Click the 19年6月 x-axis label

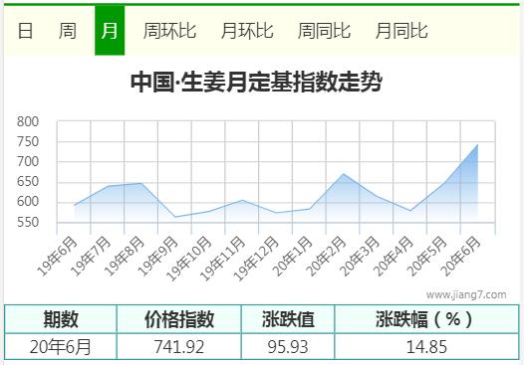(x=57, y=257)
